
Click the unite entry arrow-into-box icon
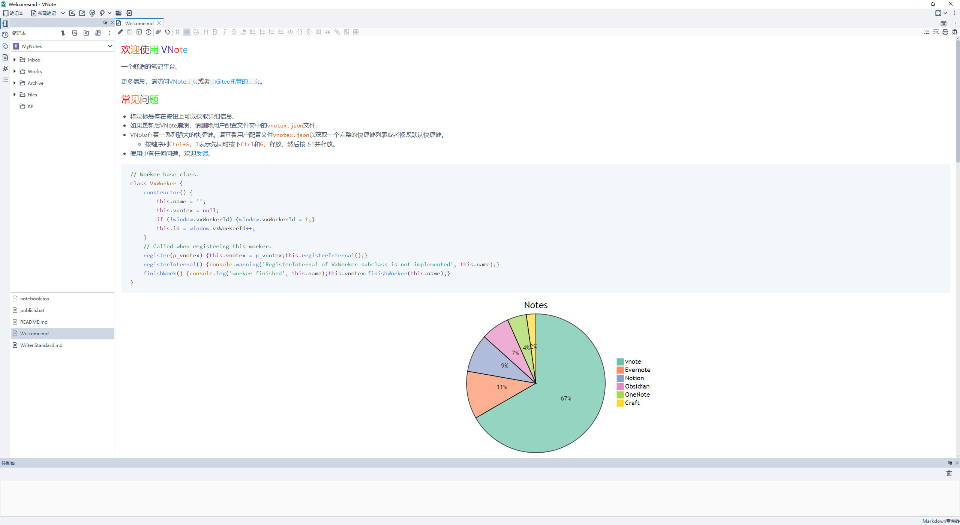[129, 13]
